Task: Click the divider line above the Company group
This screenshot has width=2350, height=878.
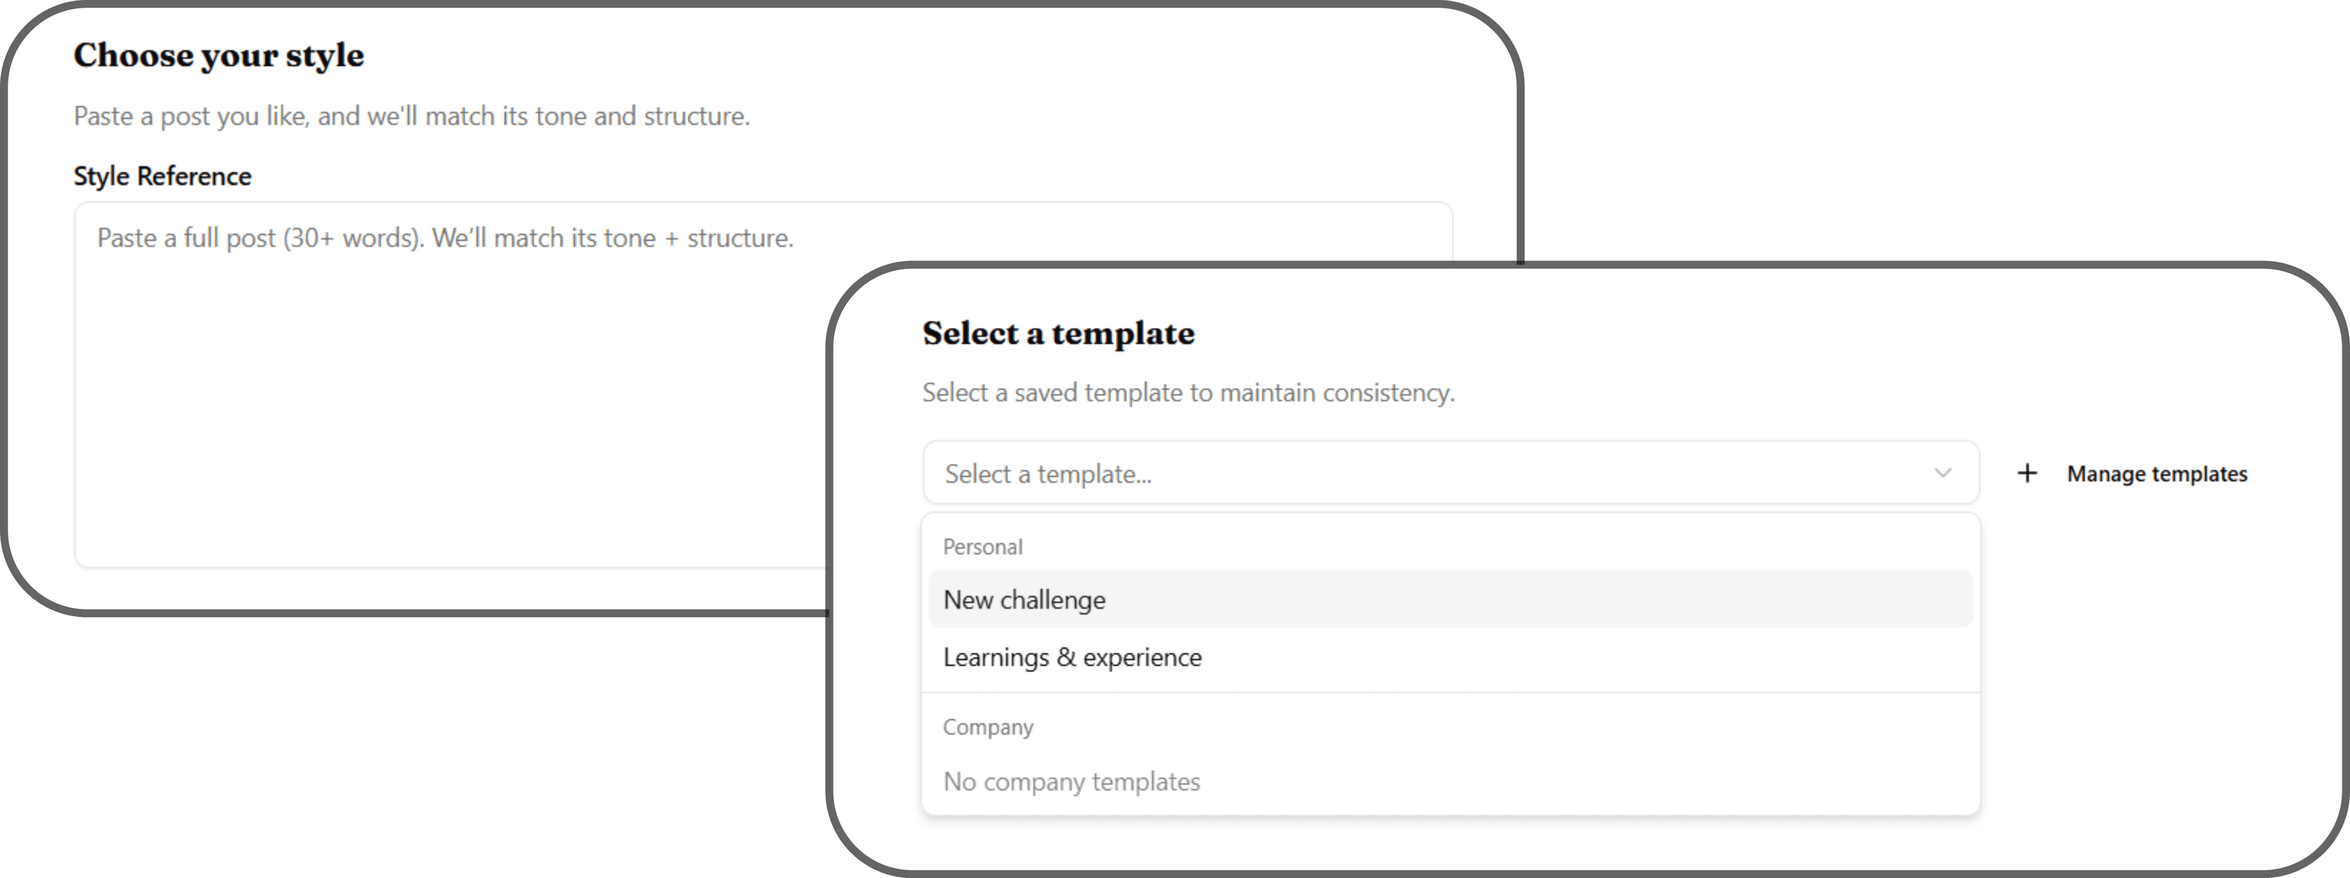Action: pyautogui.click(x=1450, y=693)
